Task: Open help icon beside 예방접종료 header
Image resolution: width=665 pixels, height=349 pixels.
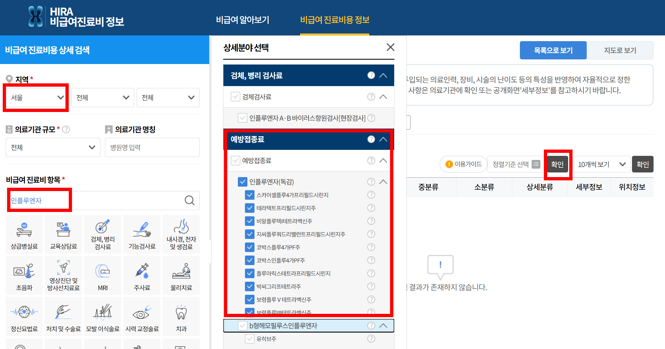Action: 371,139
